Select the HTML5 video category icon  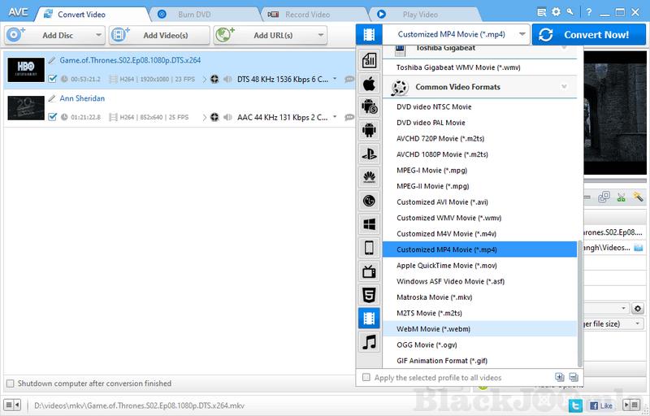(x=369, y=295)
